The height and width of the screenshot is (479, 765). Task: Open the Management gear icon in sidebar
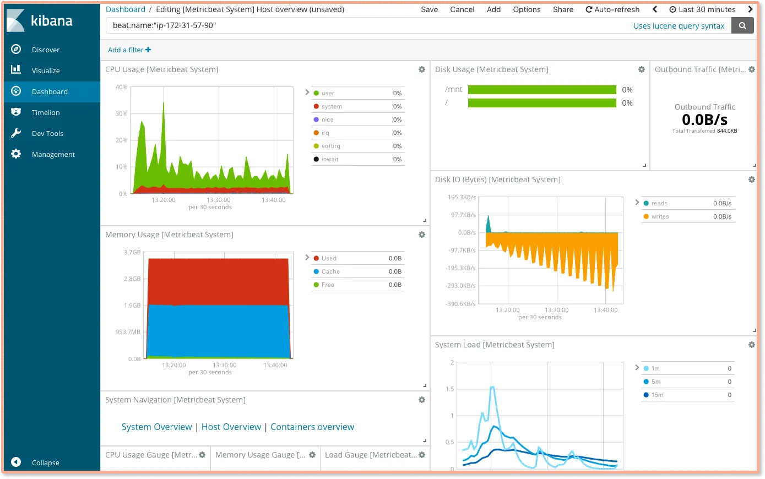coord(16,154)
